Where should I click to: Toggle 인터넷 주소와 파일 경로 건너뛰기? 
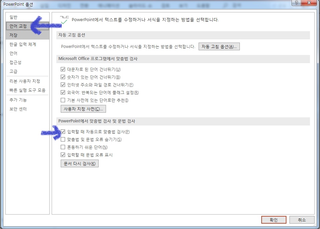(x=63, y=85)
